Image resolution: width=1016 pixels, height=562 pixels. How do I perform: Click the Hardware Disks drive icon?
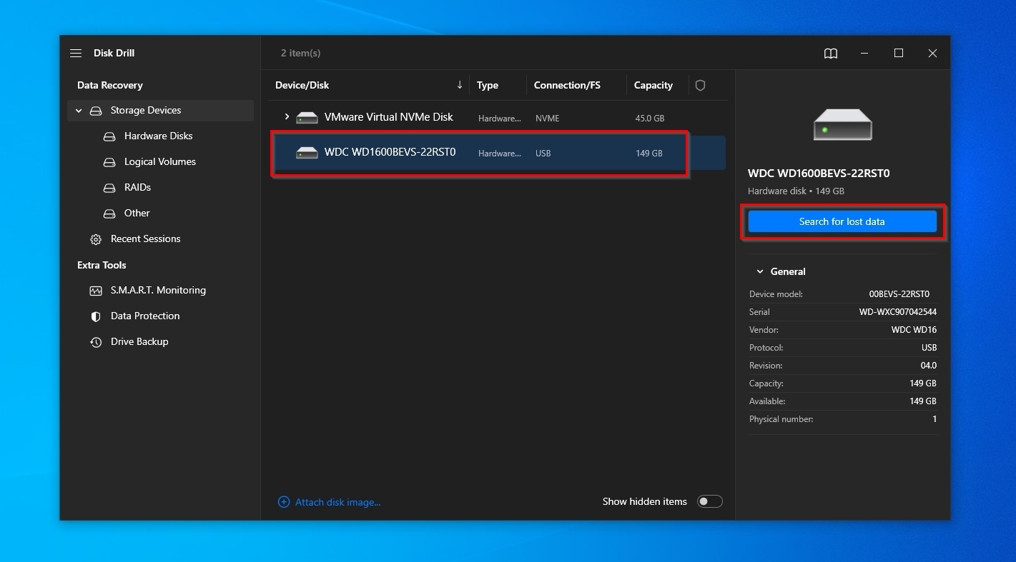109,136
